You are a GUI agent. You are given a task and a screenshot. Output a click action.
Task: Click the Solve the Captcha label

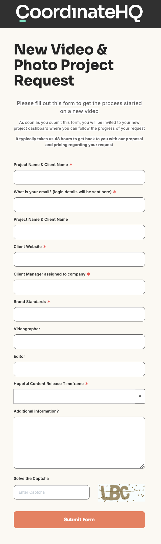click(31, 478)
